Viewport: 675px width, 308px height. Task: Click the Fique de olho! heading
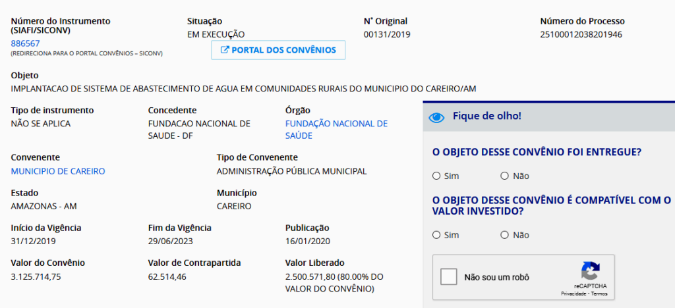(487, 116)
